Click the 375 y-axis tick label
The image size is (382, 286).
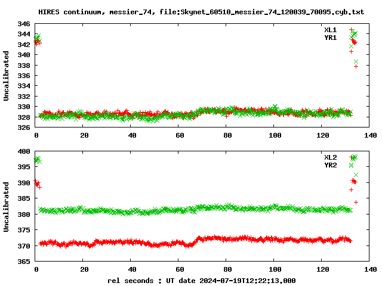[24, 230]
